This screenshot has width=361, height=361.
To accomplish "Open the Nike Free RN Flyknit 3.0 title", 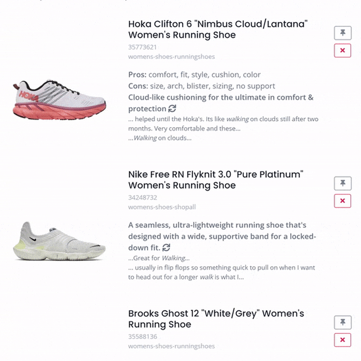I will point(216,180).
